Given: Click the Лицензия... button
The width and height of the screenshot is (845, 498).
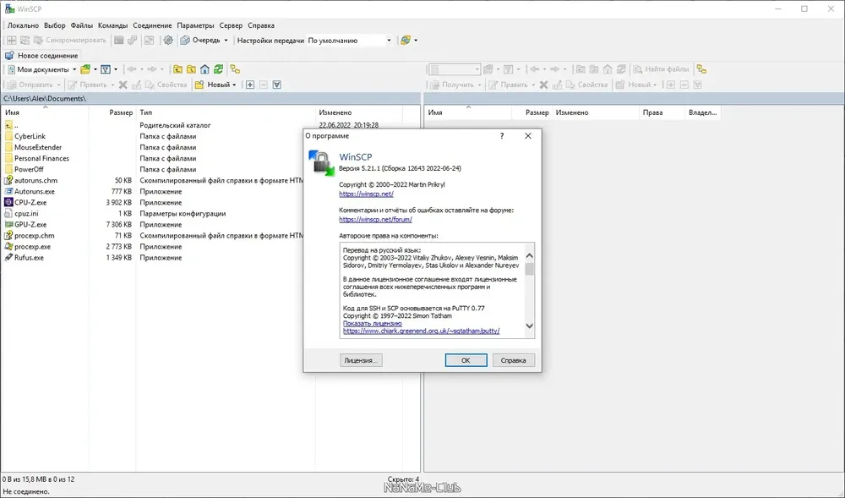Looking at the screenshot, I should click(x=361, y=360).
